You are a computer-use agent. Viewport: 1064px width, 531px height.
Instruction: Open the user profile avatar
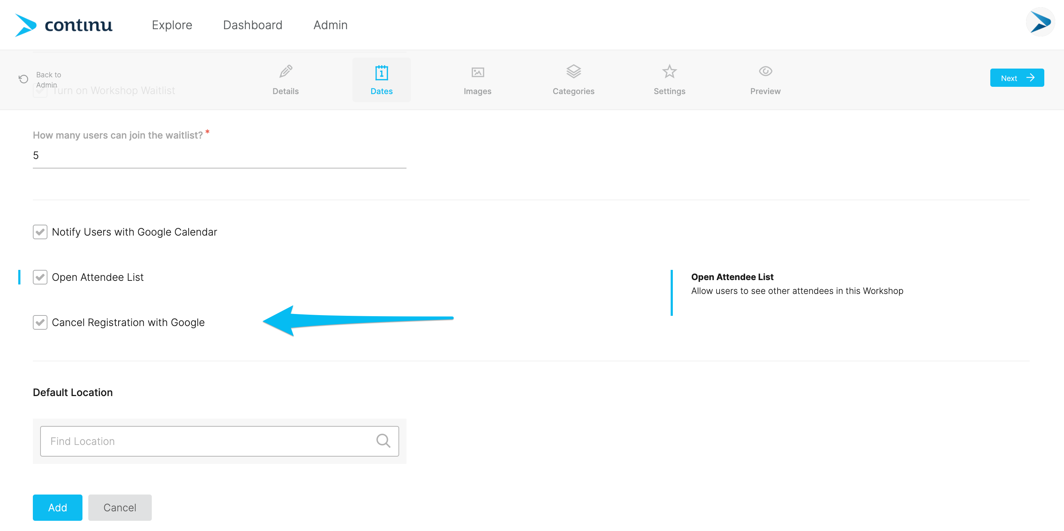click(1040, 22)
